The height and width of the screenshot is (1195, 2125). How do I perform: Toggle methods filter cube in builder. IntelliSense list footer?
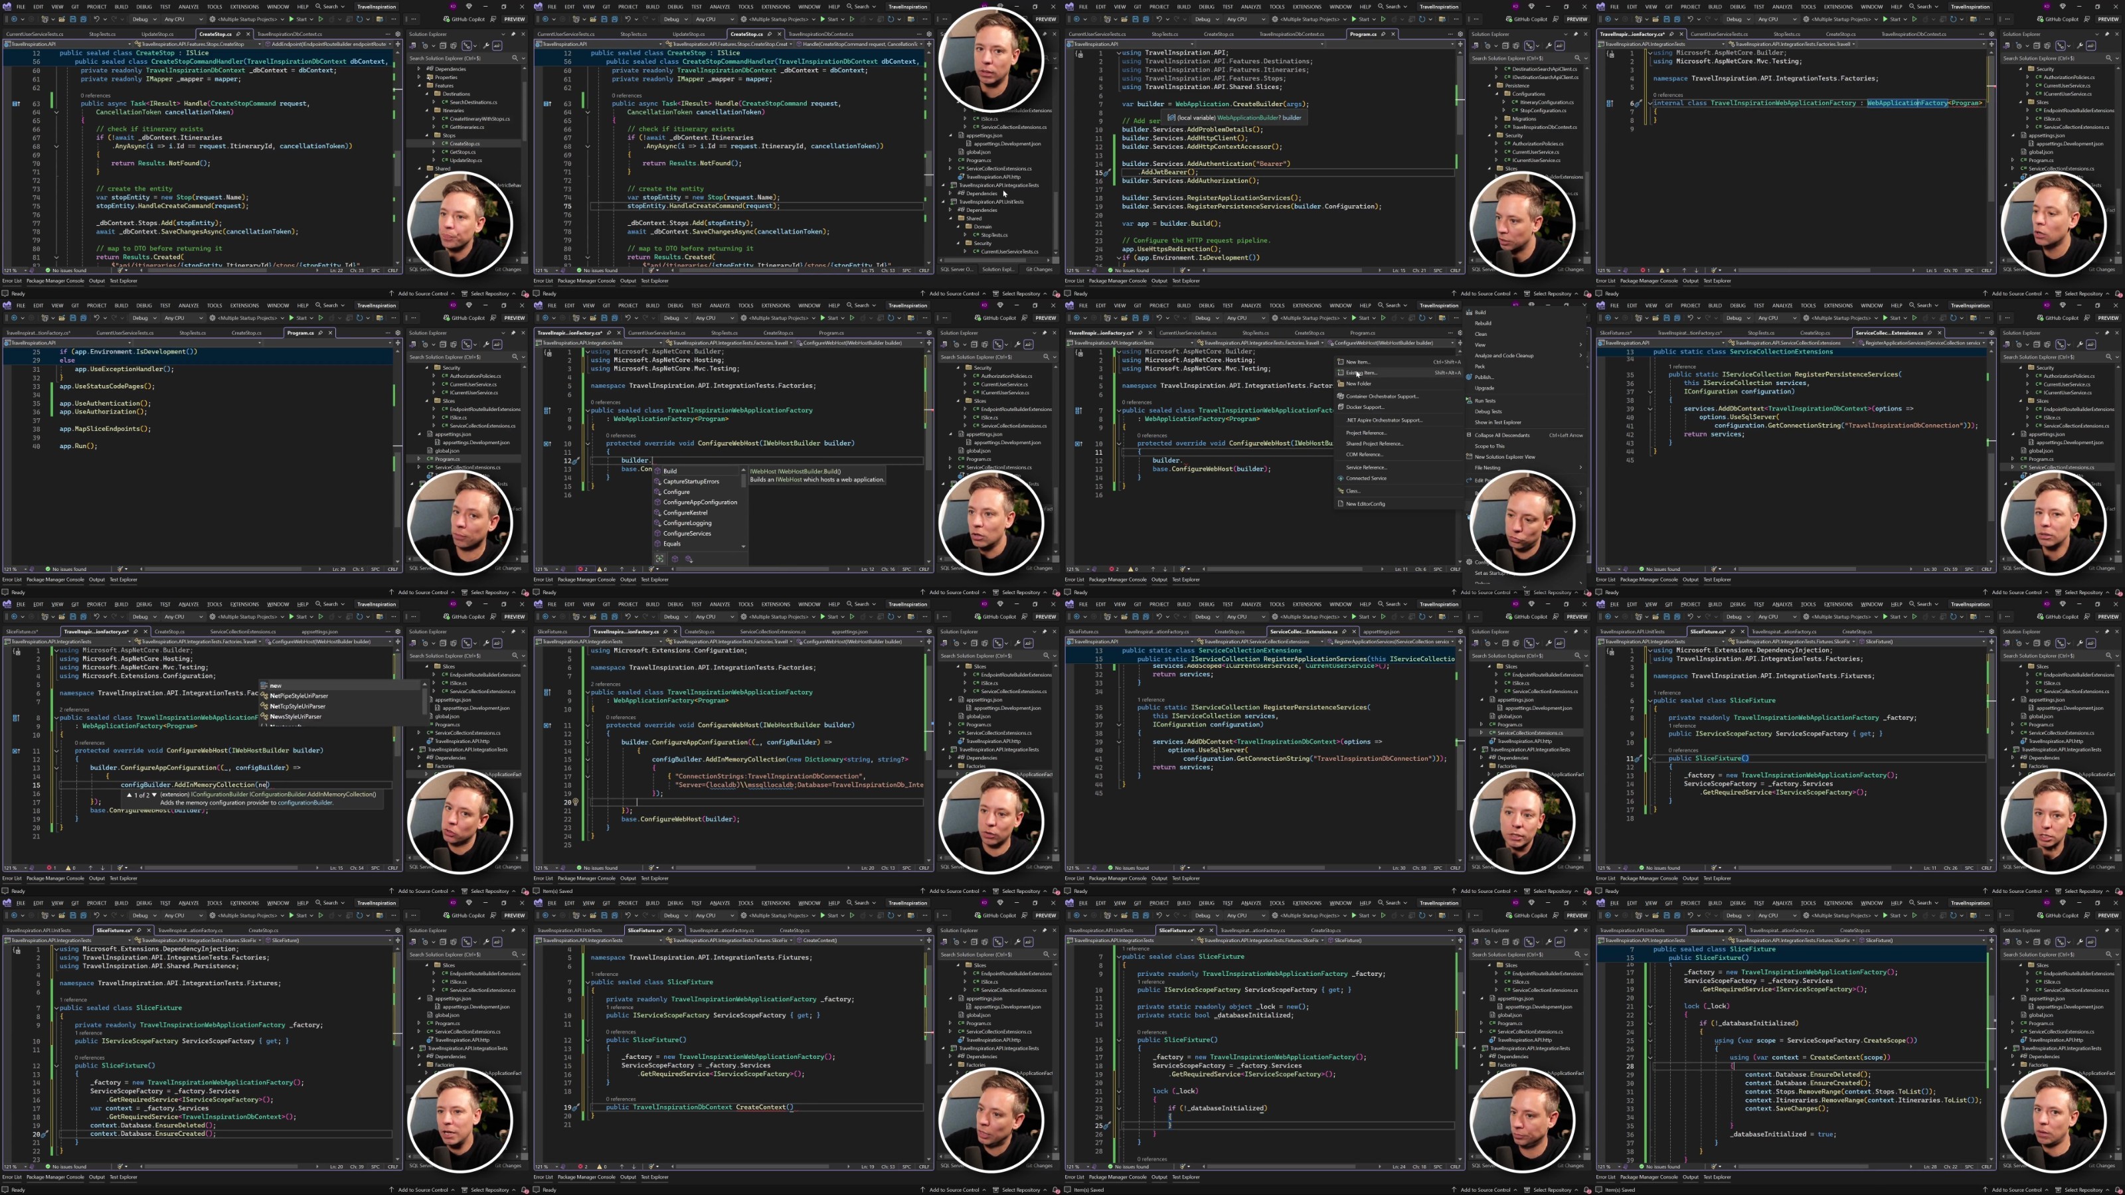[x=675, y=558]
